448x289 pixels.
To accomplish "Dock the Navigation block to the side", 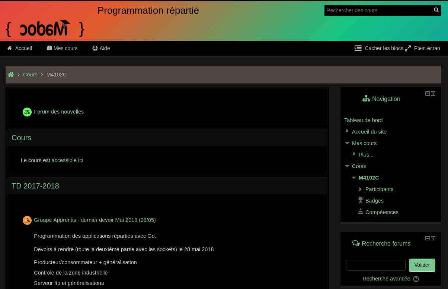I will (433, 94).
